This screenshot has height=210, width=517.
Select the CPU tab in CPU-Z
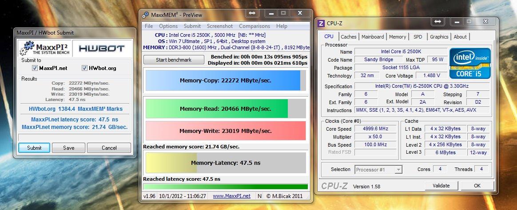(329, 36)
